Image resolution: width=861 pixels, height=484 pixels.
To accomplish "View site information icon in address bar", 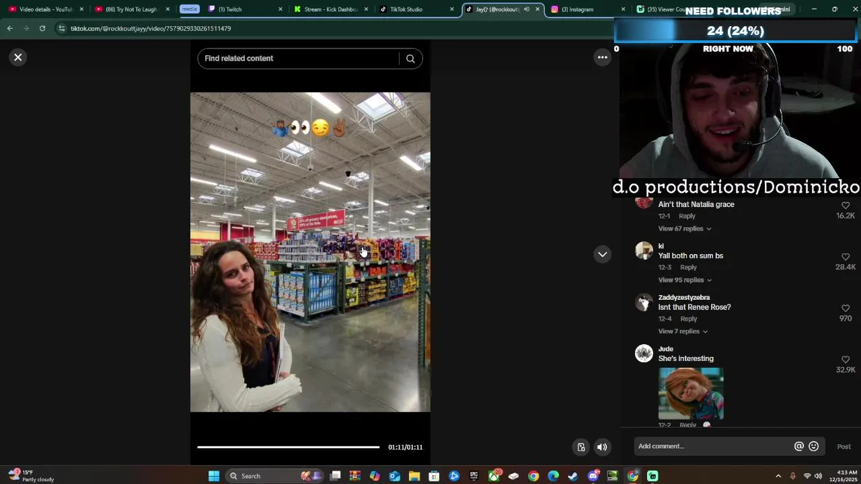I will (x=61, y=28).
